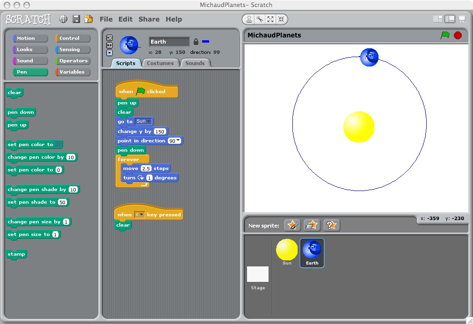Image resolution: width=473 pixels, height=324 pixels.
Task: Click the palette pen down block
Action: coord(21,112)
